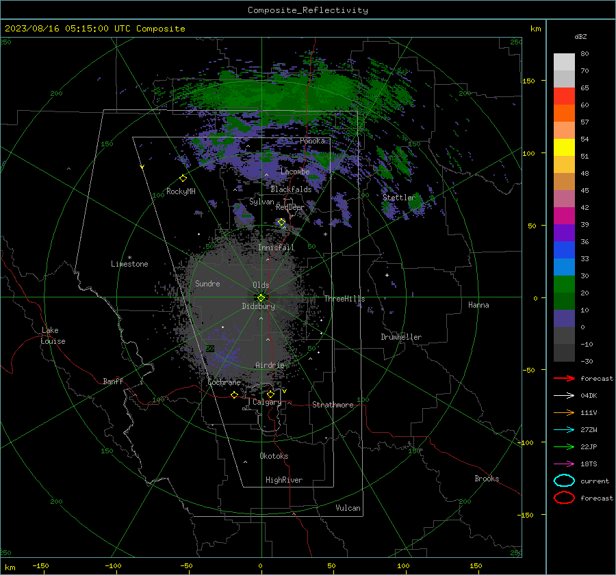Click the RockyMH label

tap(181, 191)
